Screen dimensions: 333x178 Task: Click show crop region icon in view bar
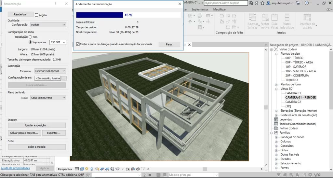(107, 169)
